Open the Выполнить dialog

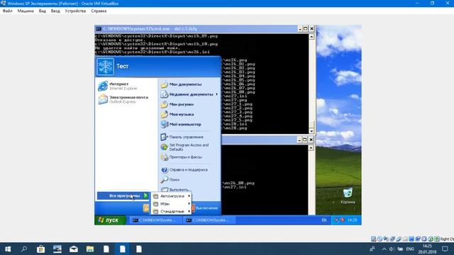[176, 190]
